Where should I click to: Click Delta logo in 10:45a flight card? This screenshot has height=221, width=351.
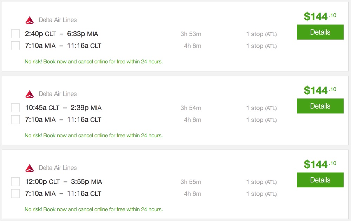[30, 94]
